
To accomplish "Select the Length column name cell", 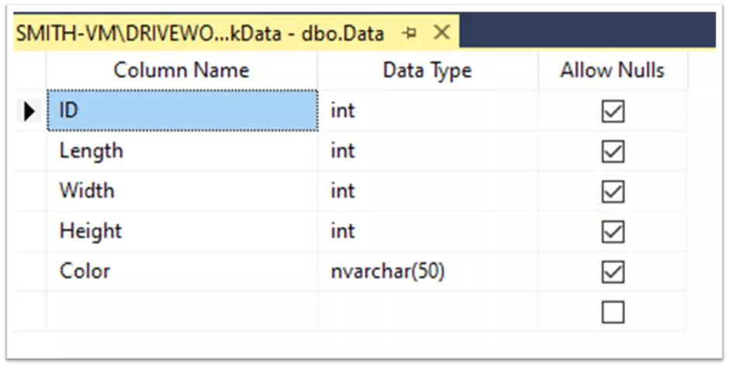I will 181,151.
